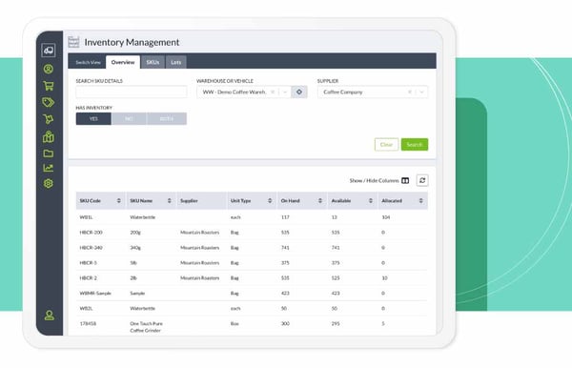Sort by On Hand column arrows
Screen dimensions: 572x368
coord(320,200)
